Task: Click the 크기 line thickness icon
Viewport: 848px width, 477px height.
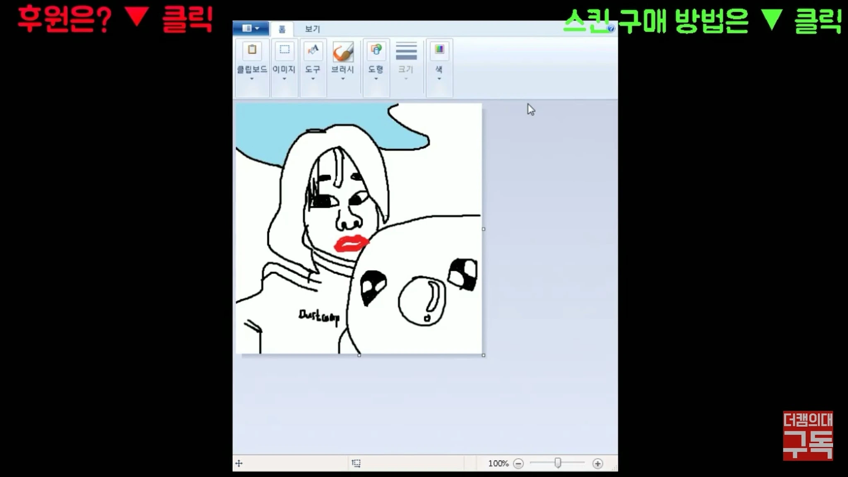Action: click(406, 51)
